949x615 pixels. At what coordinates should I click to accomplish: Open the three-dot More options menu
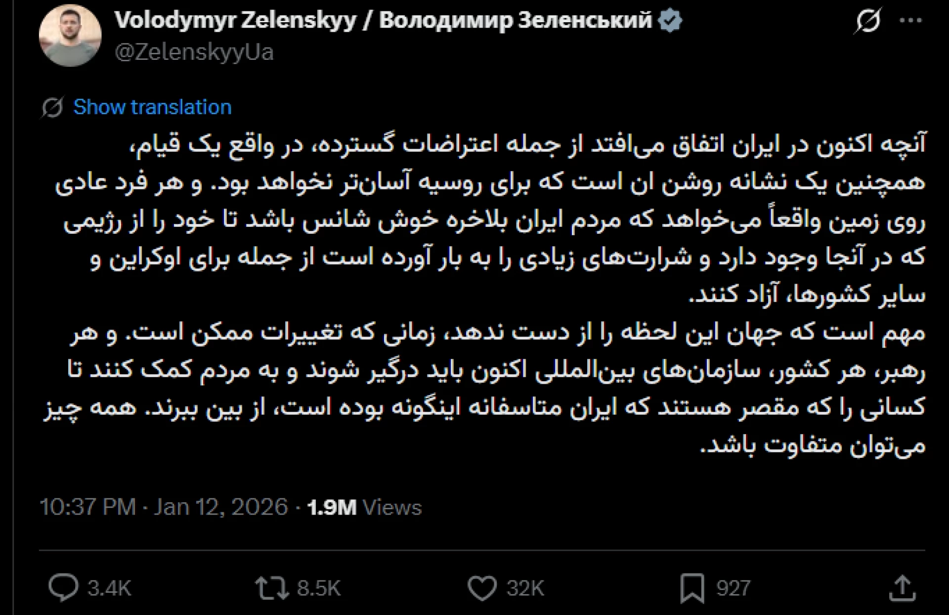(x=910, y=21)
